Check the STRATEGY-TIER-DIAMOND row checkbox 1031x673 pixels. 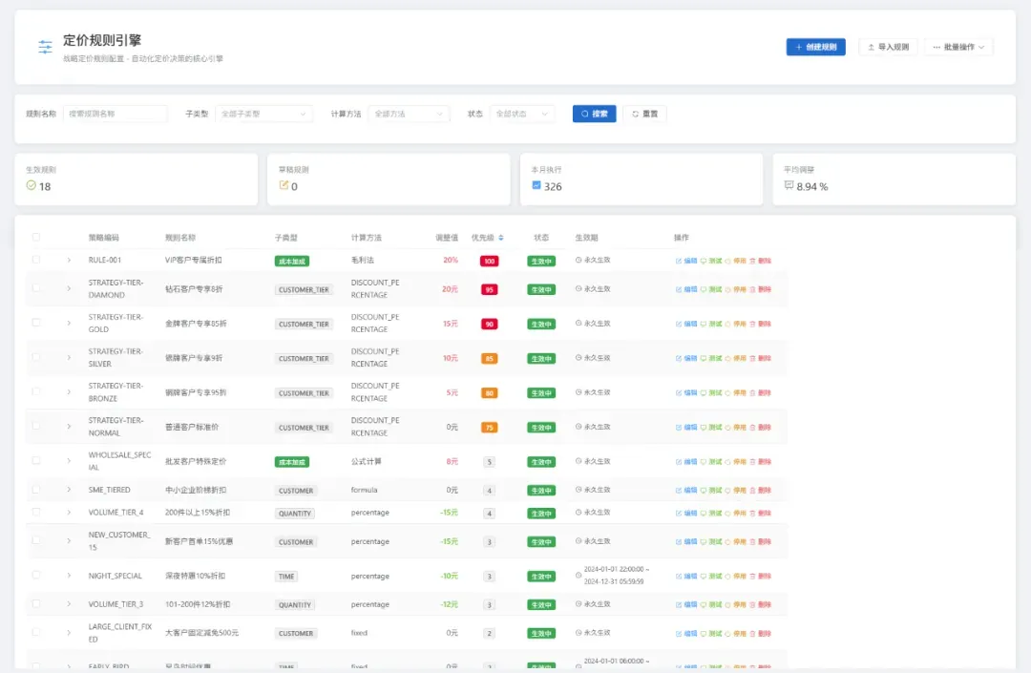pos(36,288)
